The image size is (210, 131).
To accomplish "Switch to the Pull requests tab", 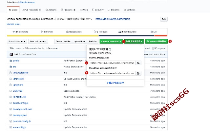I will [x=31, y=10].
